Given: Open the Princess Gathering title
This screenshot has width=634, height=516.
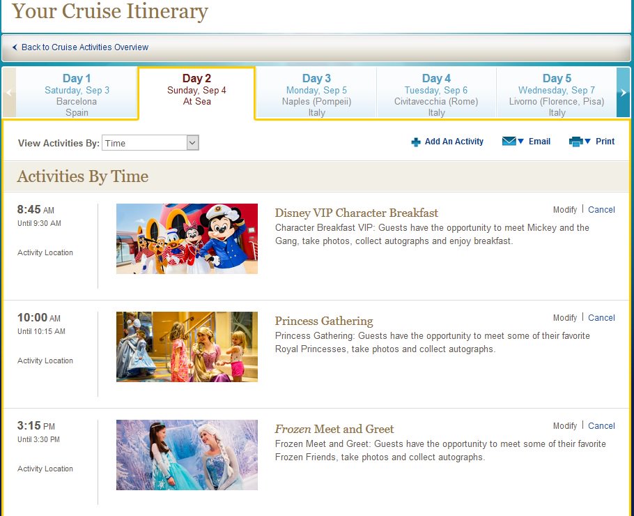Looking at the screenshot, I should coord(324,321).
